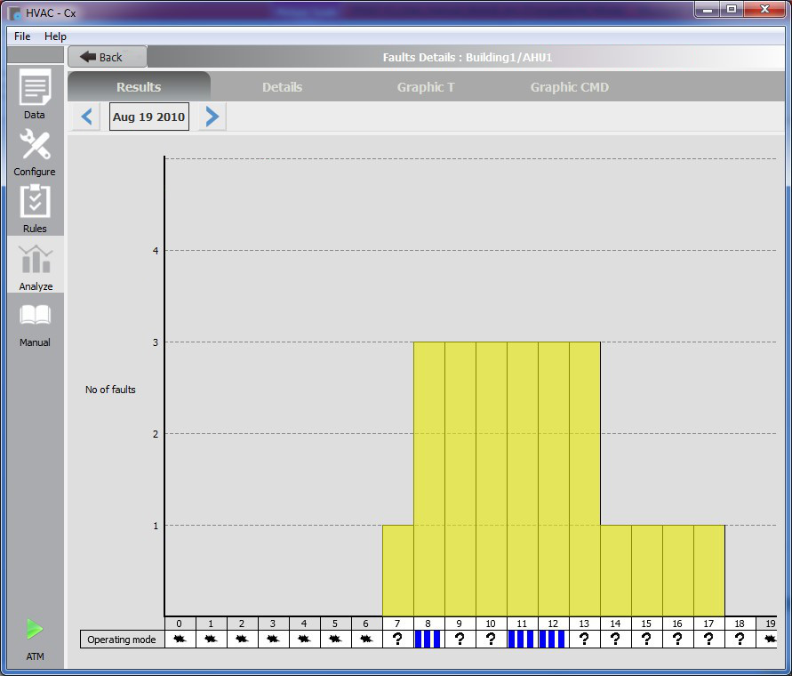Switch to the Details tab

(282, 87)
